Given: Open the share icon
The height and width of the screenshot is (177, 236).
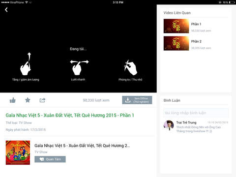Looking at the screenshot, I should pyautogui.click(x=42, y=100).
